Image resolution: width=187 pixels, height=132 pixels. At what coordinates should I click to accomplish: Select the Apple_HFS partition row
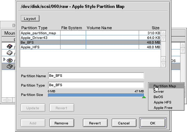[x=90, y=47]
